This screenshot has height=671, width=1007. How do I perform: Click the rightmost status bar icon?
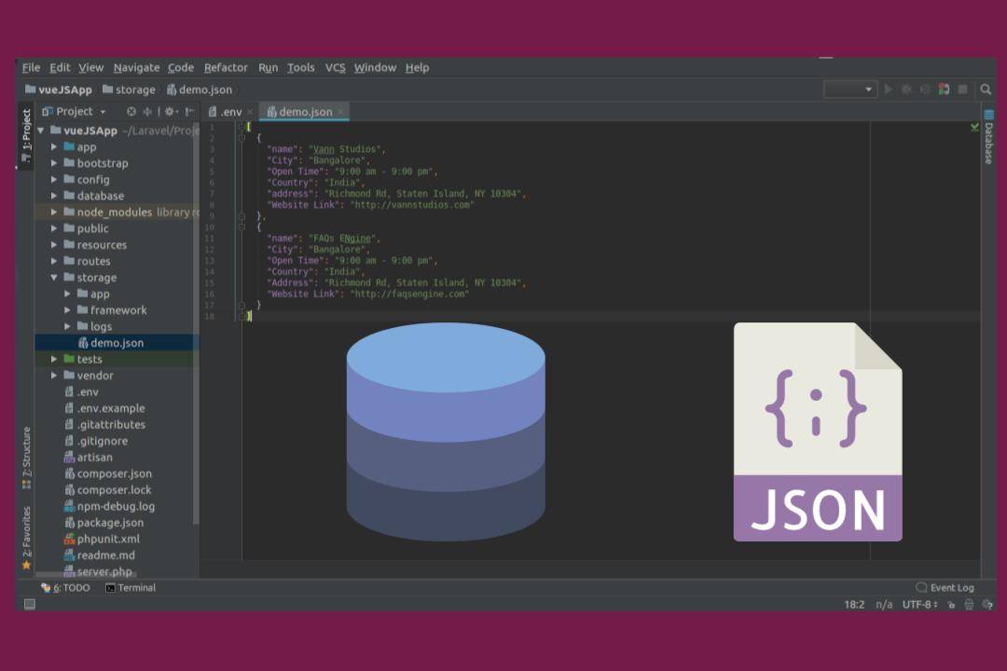pyautogui.click(x=987, y=604)
